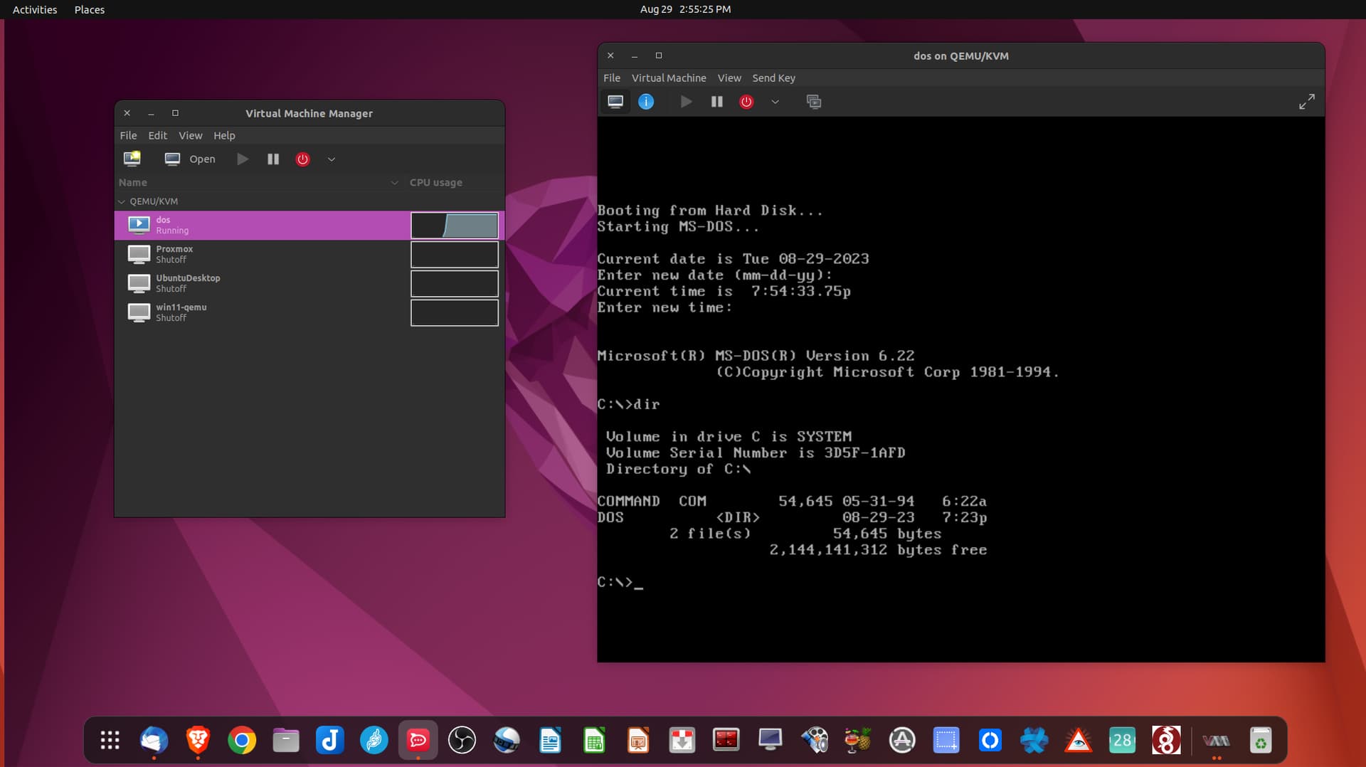Open Help menu in Virtual Machine Manager
The width and height of the screenshot is (1366, 767).
tap(224, 135)
